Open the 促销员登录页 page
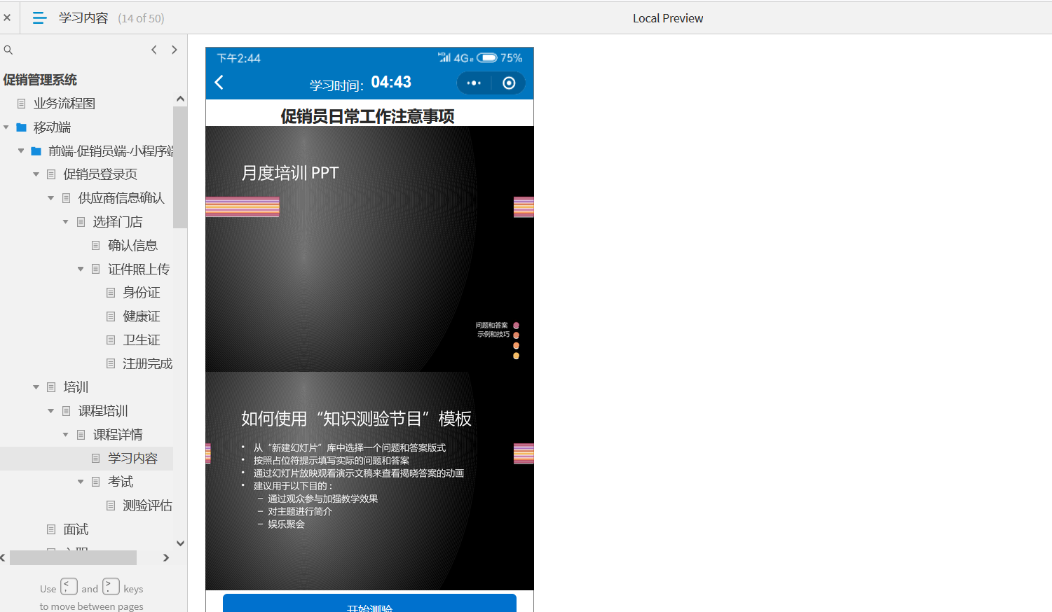Screen dimensions: 1052x612 (x=100, y=174)
